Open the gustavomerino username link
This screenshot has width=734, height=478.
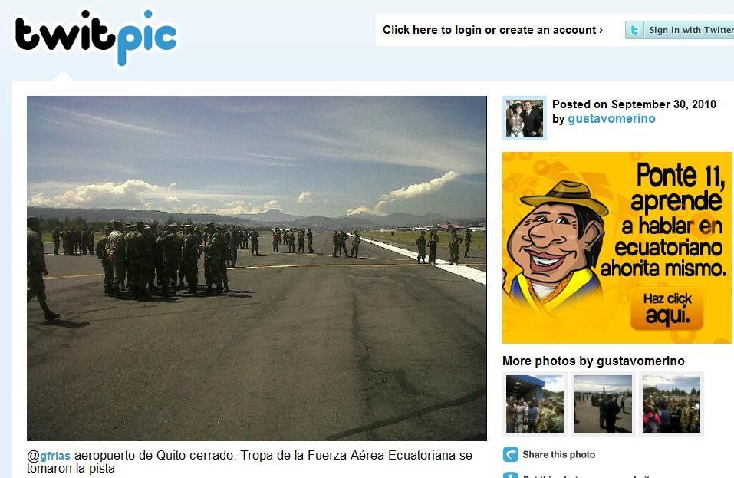(611, 119)
